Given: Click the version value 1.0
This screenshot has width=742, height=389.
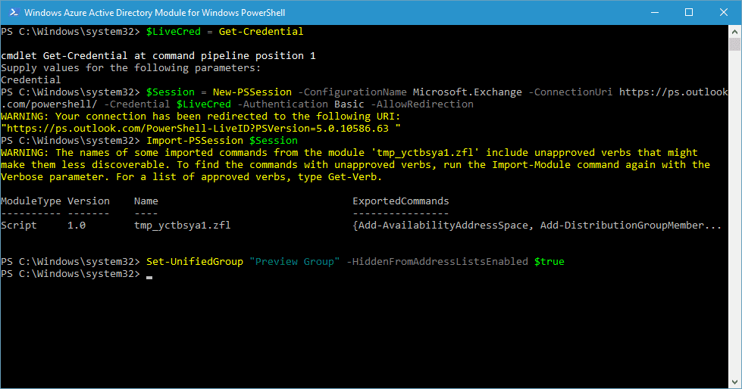Looking at the screenshot, I should point(77,226).
